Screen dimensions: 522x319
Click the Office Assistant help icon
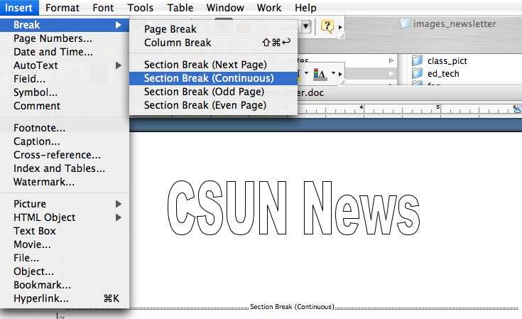[x=327, y=26]
